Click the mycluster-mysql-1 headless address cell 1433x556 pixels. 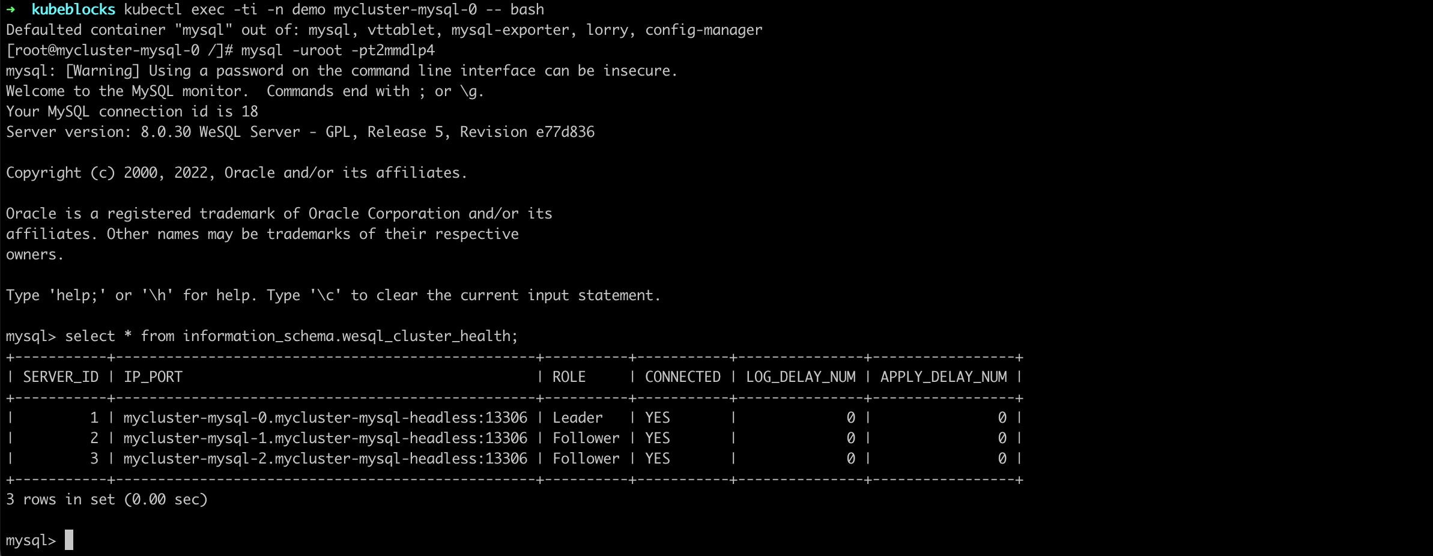pyautogui.click(x=325, y=438)
